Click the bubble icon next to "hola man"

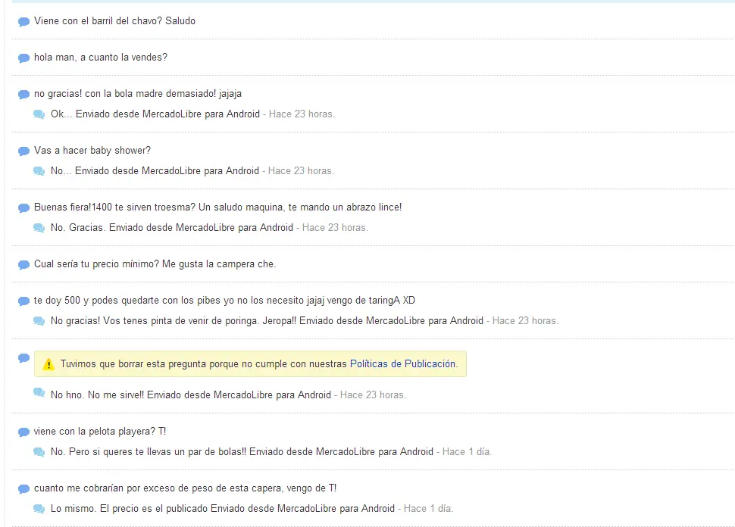(x=23, y=58)
